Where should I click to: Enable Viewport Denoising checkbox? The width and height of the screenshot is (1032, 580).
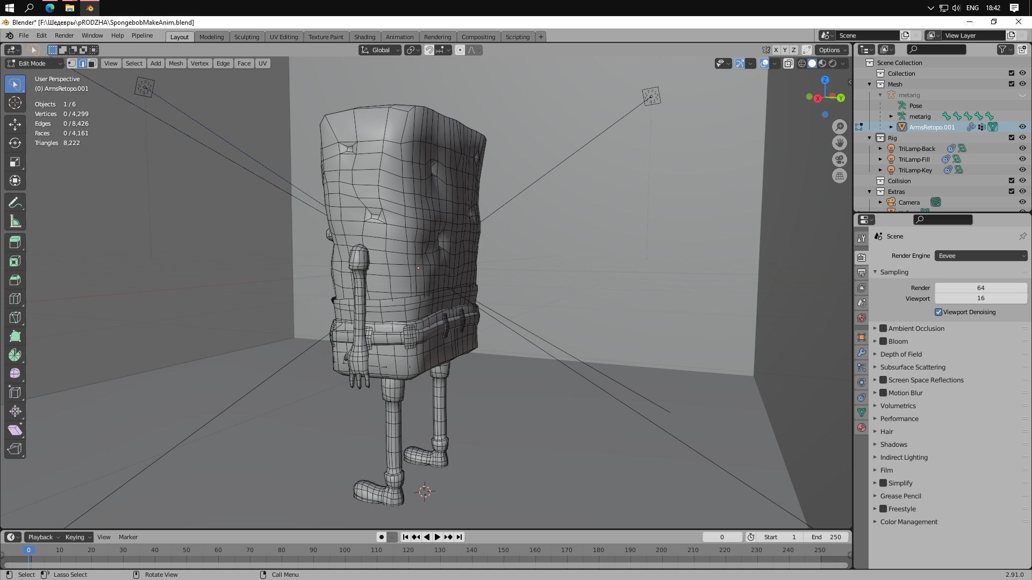coord(938,312)
